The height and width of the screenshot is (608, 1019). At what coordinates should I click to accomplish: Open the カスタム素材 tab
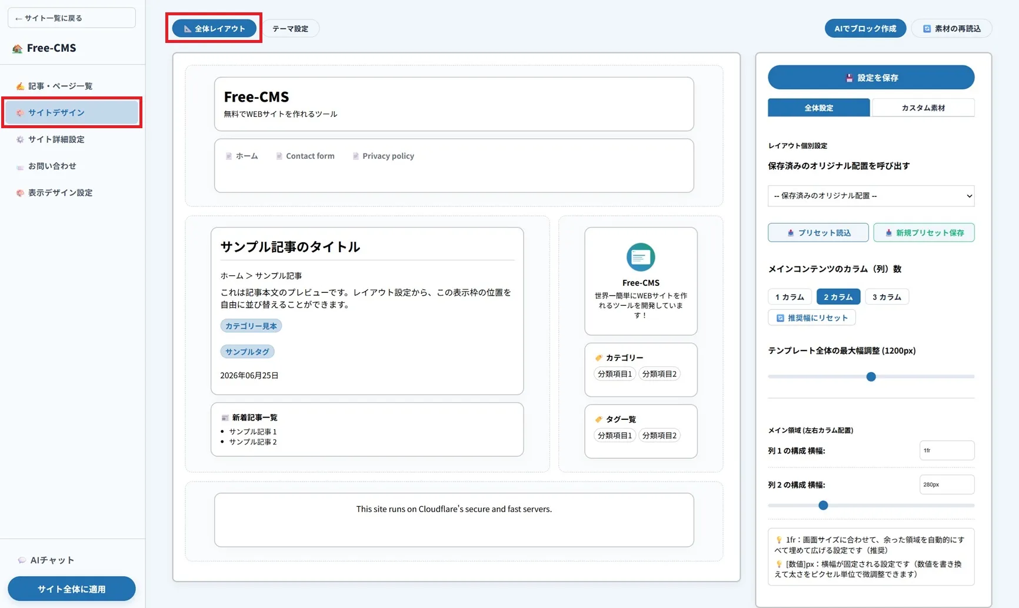[x=923, y=108]
